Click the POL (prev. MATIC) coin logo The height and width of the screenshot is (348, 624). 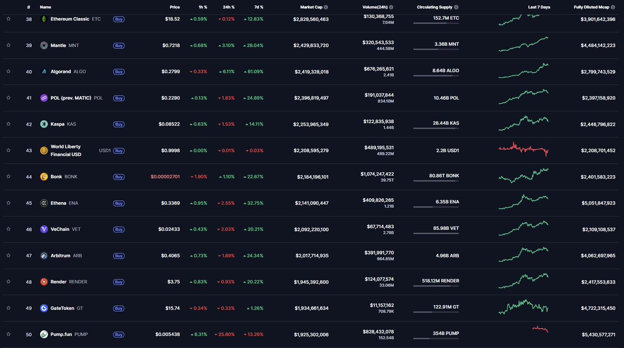44,98
